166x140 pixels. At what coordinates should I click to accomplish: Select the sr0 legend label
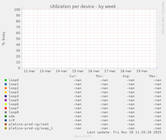[12, 120]
